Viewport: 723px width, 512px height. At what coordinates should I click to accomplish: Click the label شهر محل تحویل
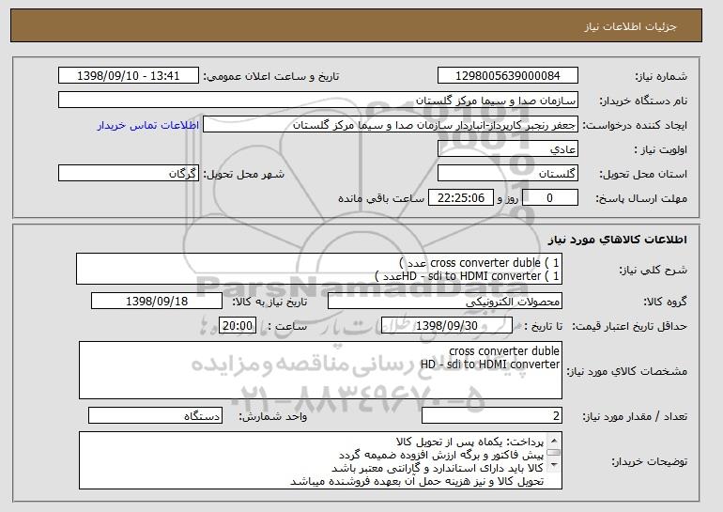point(244,174)
